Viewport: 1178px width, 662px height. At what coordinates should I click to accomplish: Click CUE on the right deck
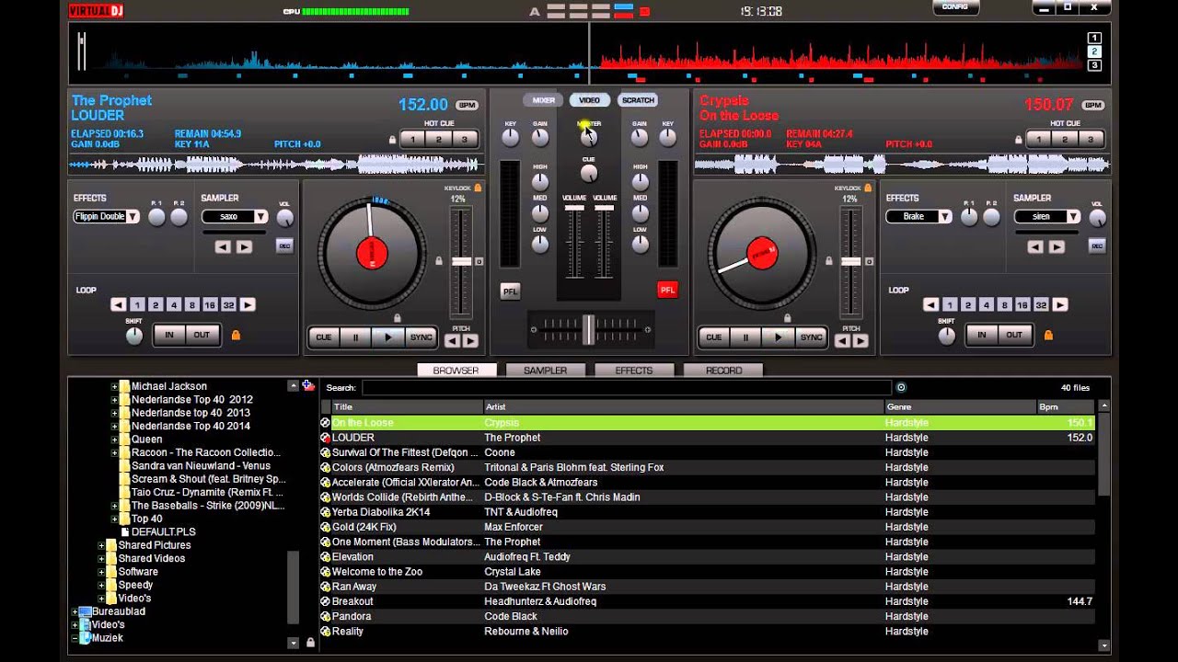[713, 337]
